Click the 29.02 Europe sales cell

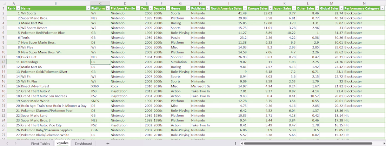coord(260,13)
